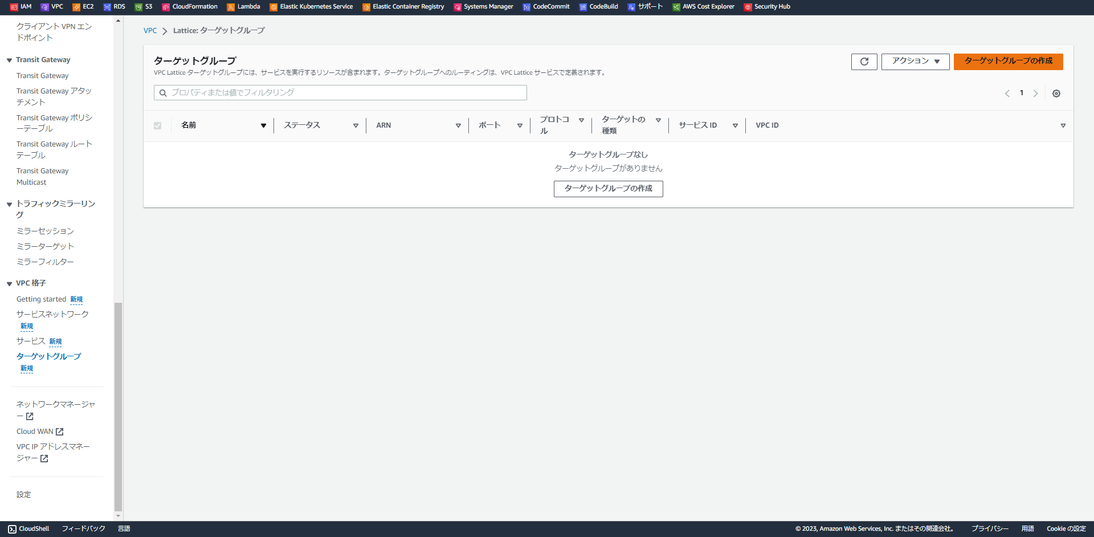Screen dimensions: 1094x537
Task: Click the ターゲットグループの作成 button in empty table
Action: tap(608, 189)
